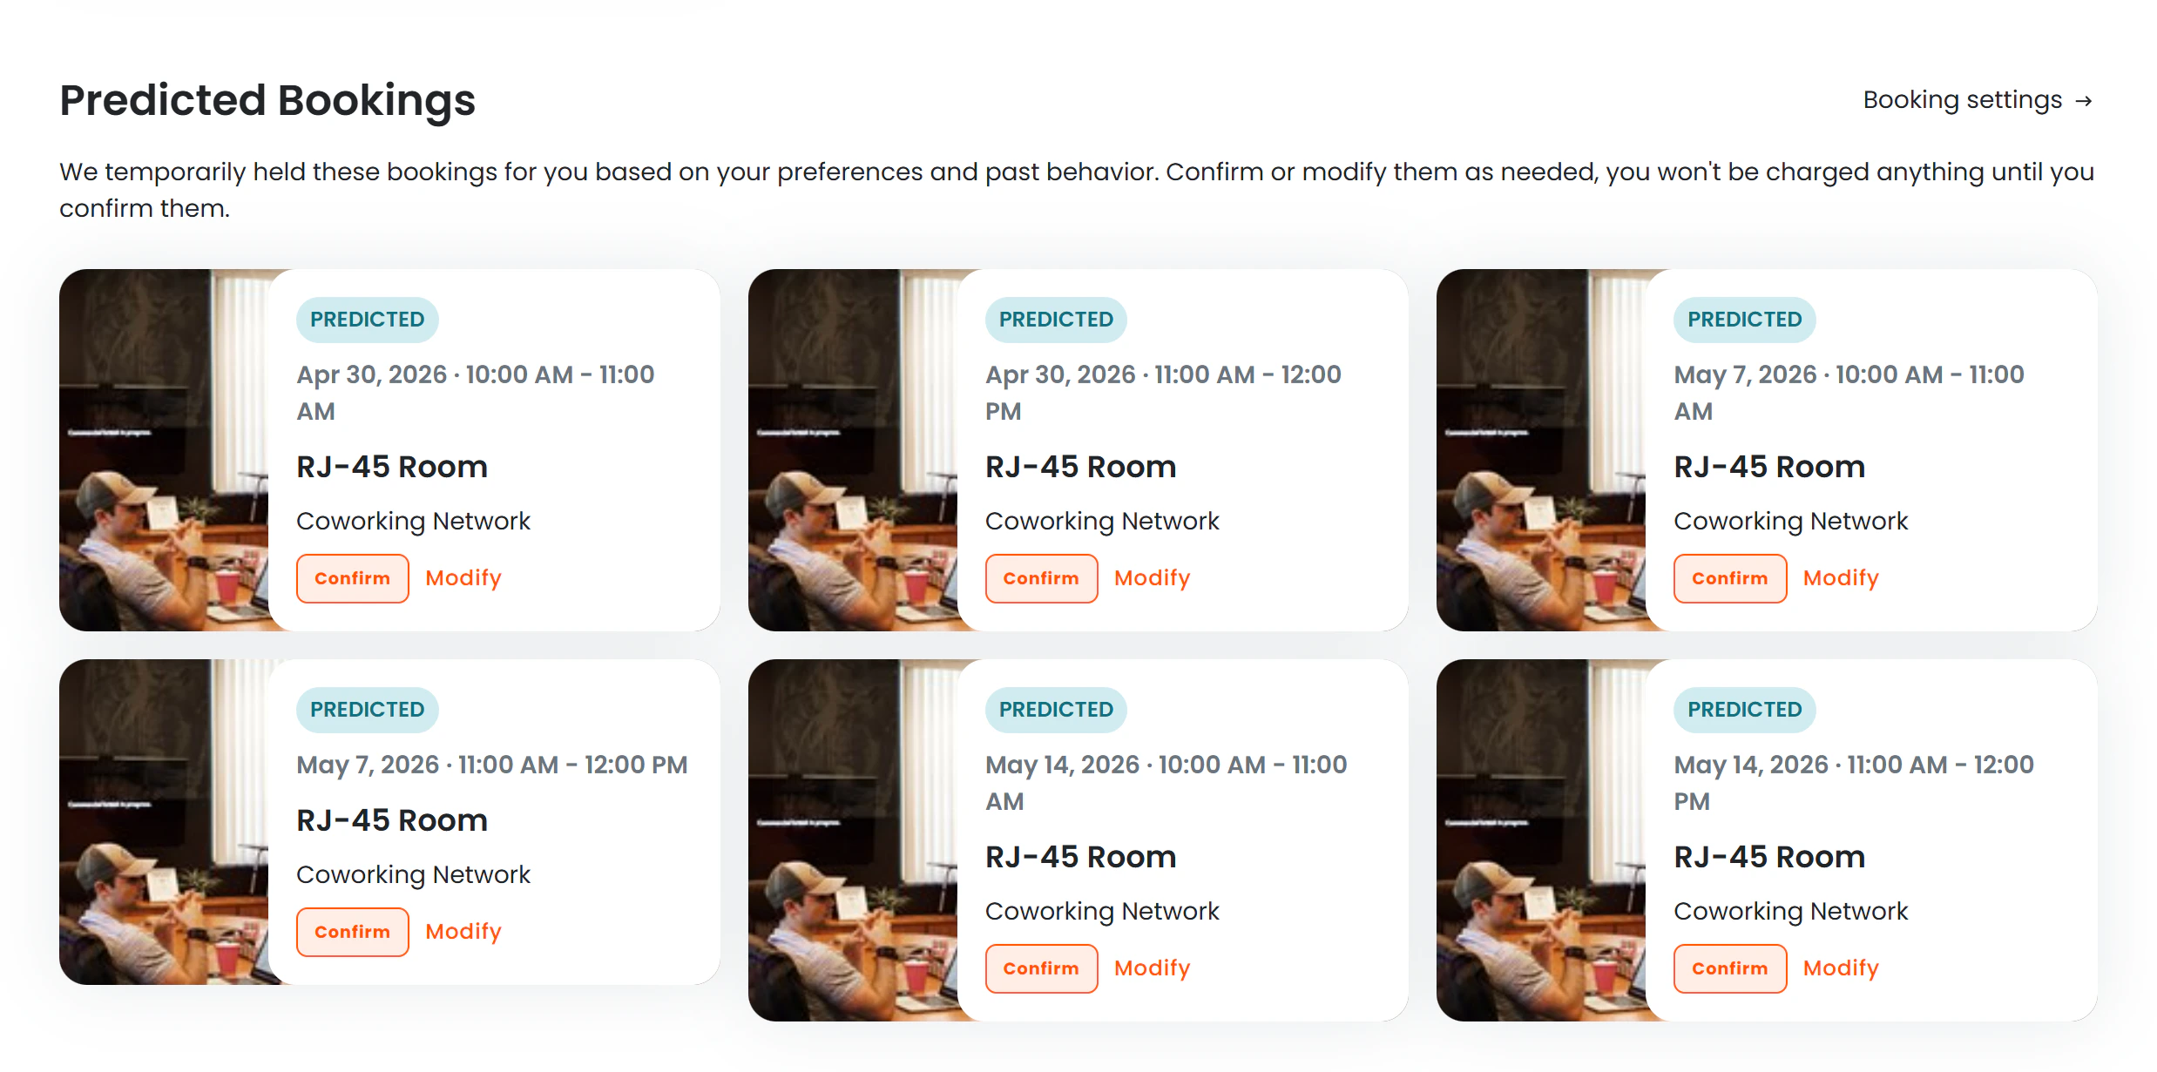Click the PREDICTED badge on the first card

367,319
